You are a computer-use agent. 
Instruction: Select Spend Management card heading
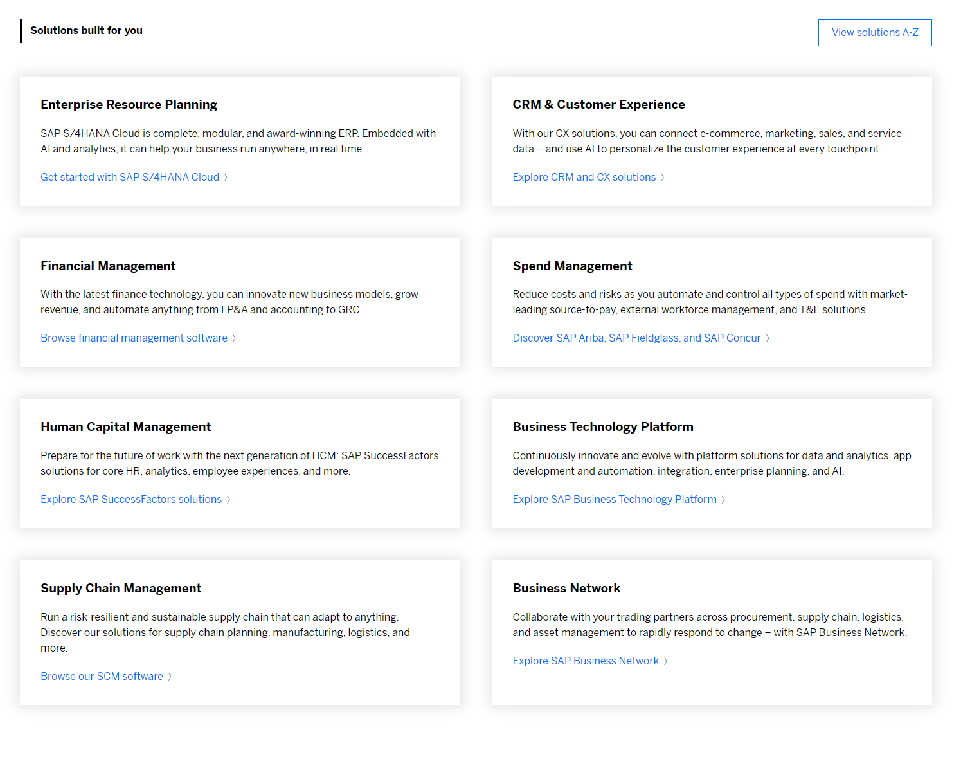pyautogui.click(x=572, y=266)
